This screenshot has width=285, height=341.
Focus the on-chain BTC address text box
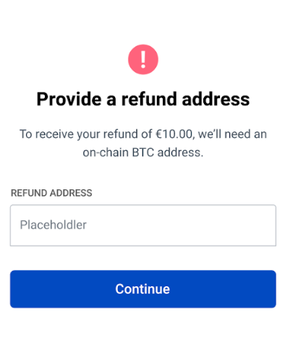[x=143, y=225]
